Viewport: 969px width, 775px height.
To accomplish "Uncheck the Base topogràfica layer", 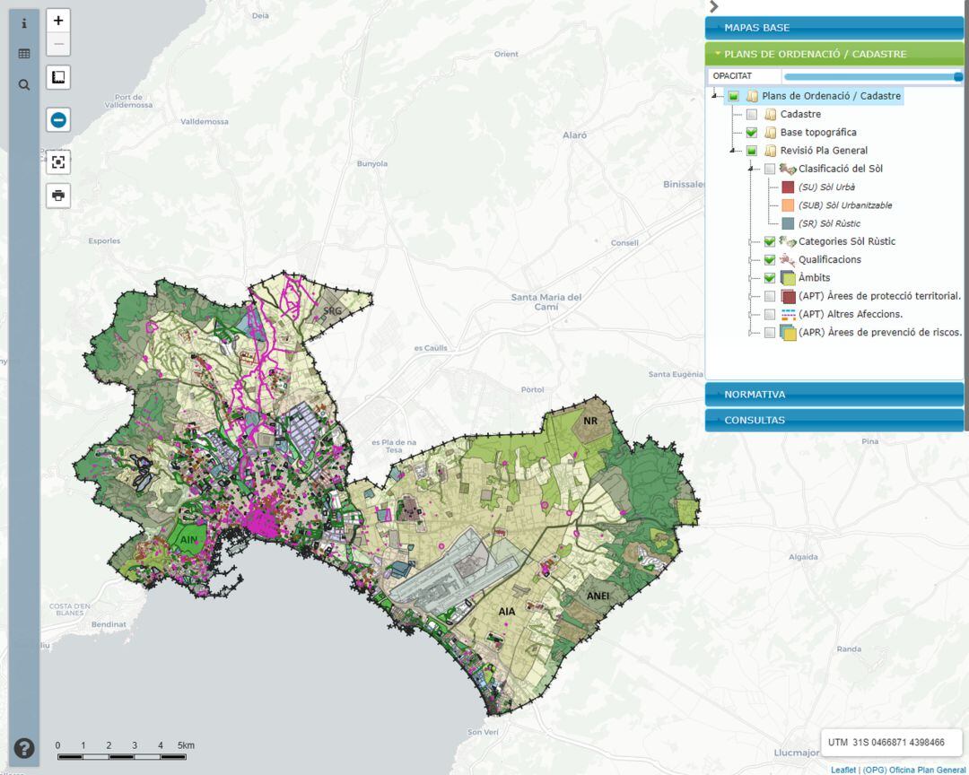I will (x=752, y=133).
